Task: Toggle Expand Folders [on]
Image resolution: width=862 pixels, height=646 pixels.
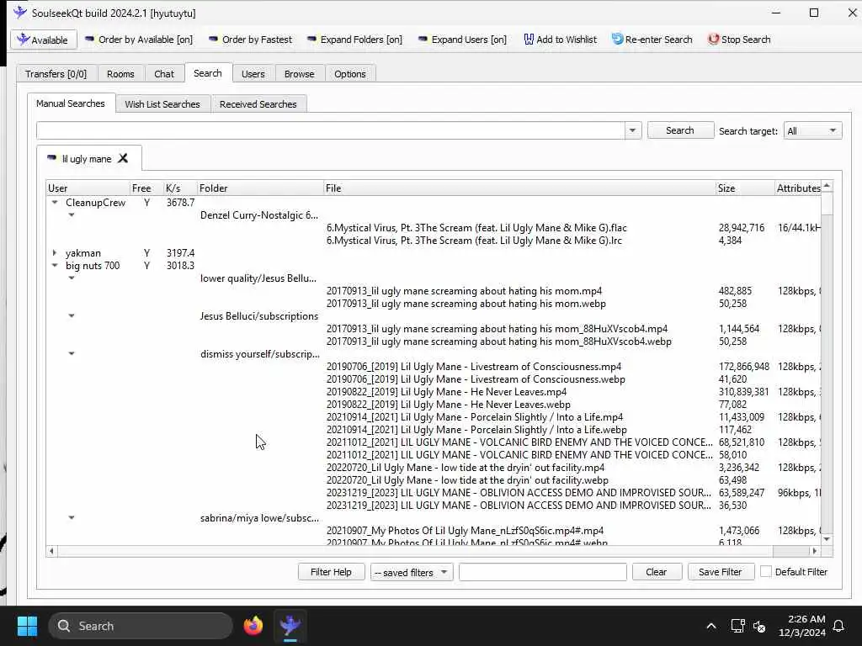Action: (x=354, y=40)
